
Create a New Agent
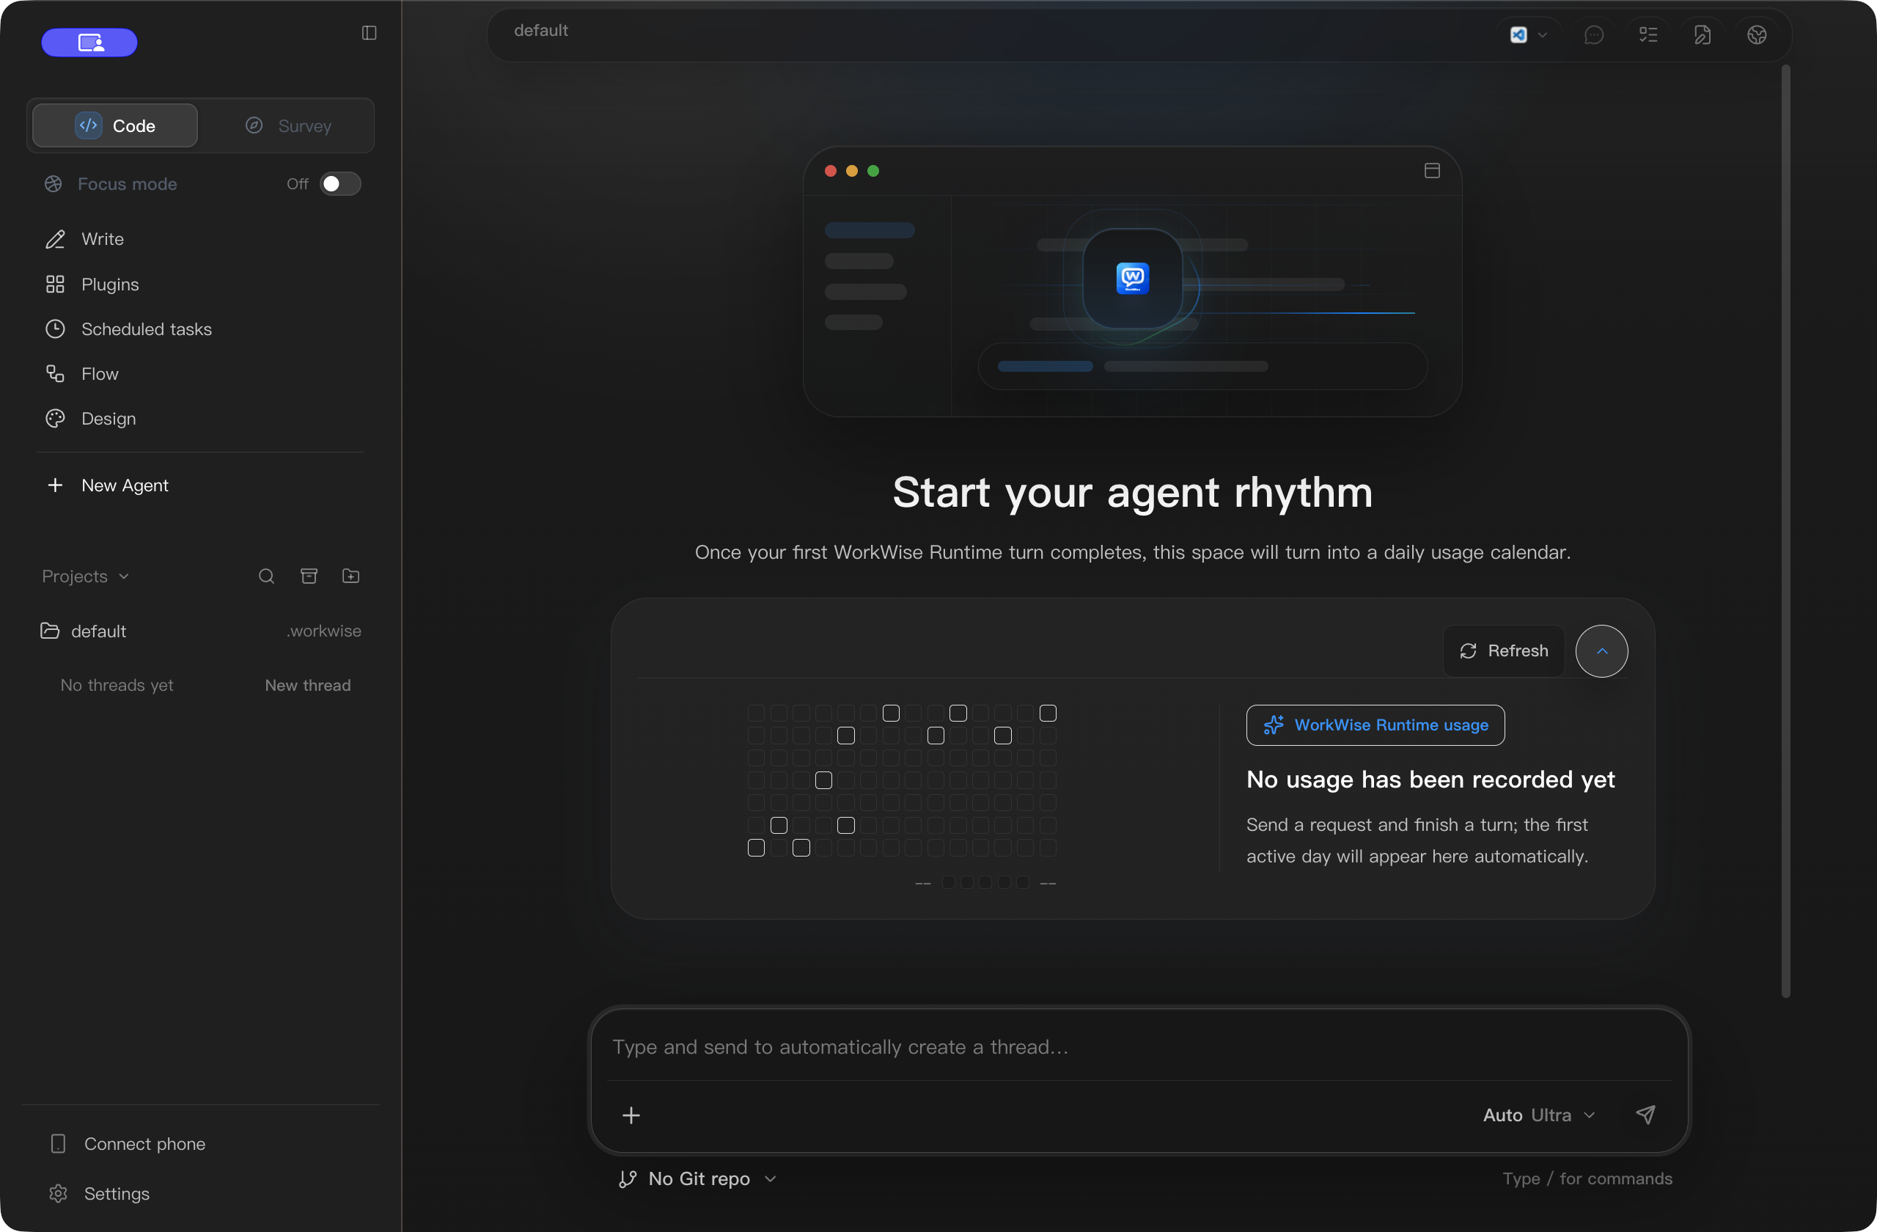point(200,485)
